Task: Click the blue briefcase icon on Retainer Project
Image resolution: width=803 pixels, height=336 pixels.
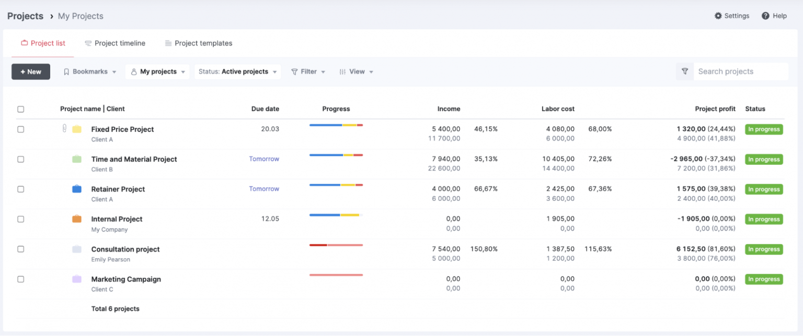Action: [77, 189]
